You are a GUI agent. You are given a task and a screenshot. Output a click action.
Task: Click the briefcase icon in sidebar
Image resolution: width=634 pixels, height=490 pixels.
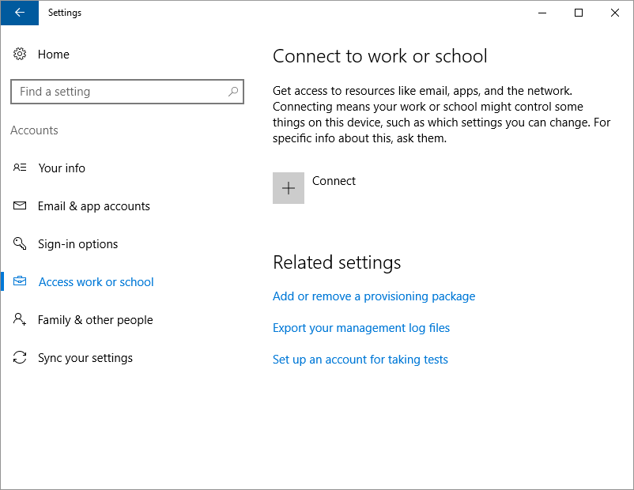click(21, 282)
